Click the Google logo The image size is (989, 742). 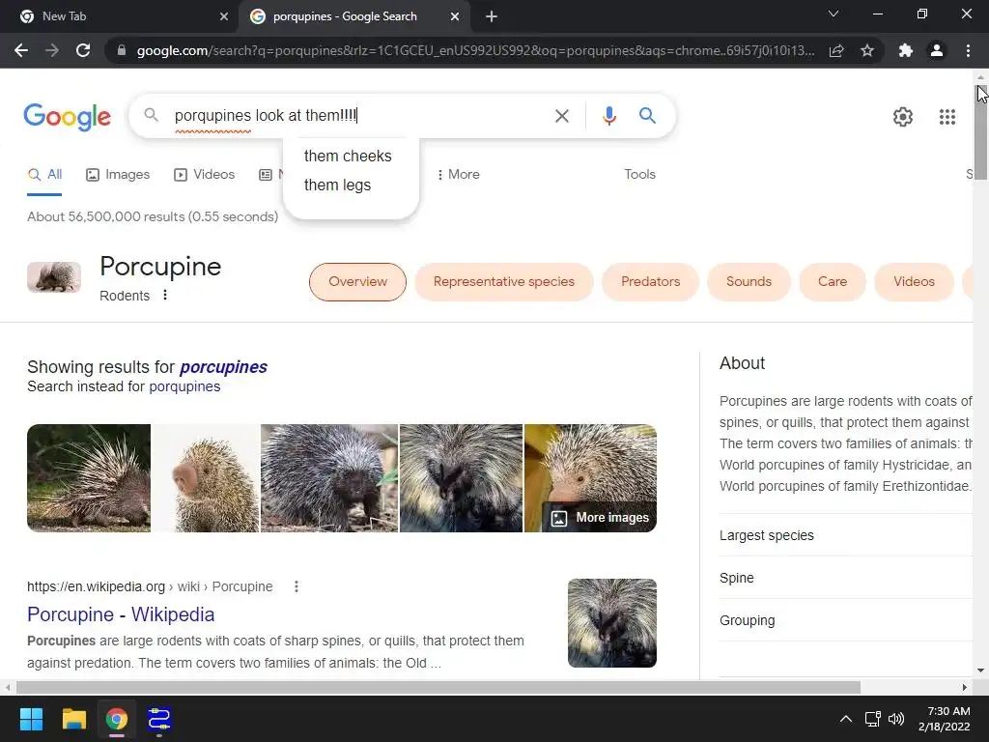pyautogui.click(x=68, y=117)
